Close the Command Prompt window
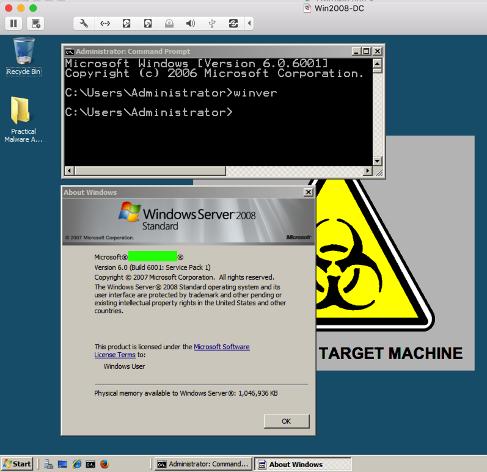 tap(377, 51)
